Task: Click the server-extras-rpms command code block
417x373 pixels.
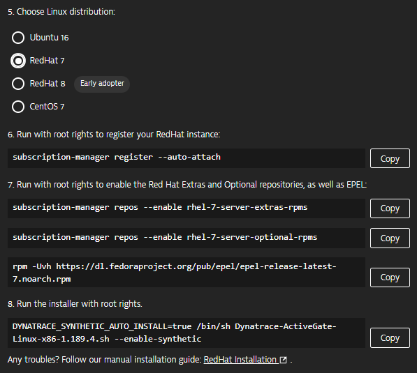Action: tap(186, 208)
